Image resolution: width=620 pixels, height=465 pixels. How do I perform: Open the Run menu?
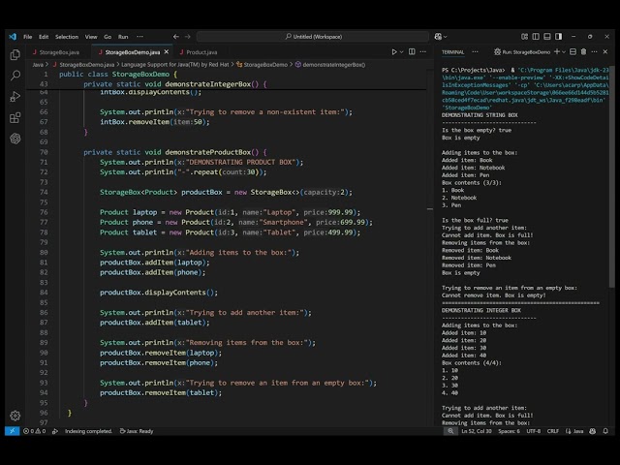[x=123, y=37]
